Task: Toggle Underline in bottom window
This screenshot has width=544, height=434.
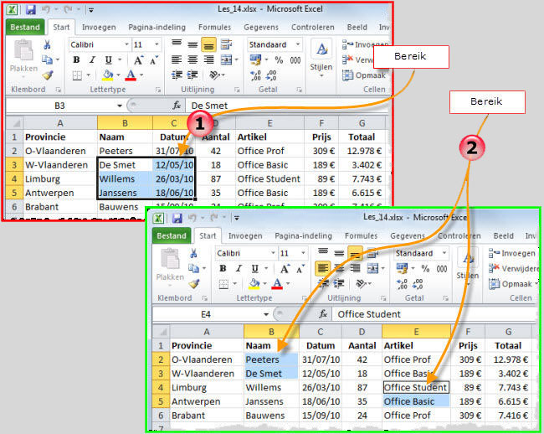Action: click(x=255, y=268)
